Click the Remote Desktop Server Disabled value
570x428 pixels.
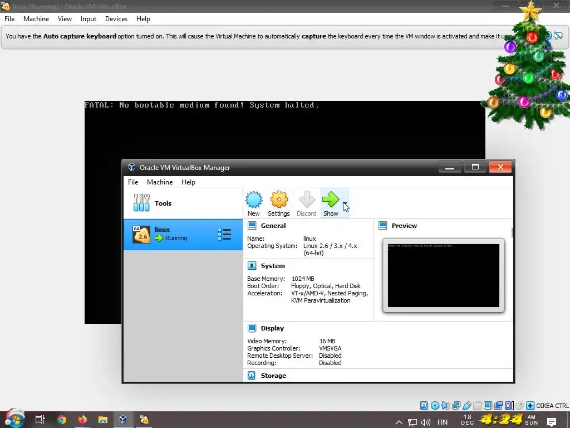[x=330, y=356]
